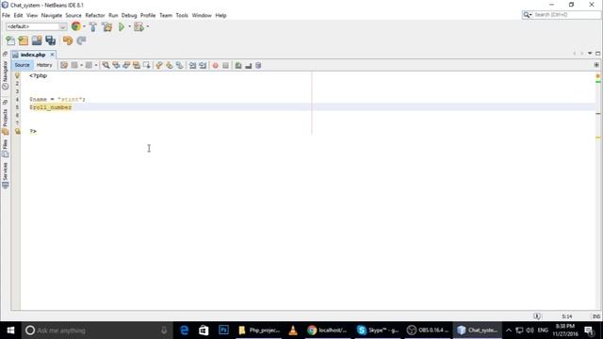603x339 pixels.
Task: Expand Run Project dropdown arrow
Action: coord(130,26)
